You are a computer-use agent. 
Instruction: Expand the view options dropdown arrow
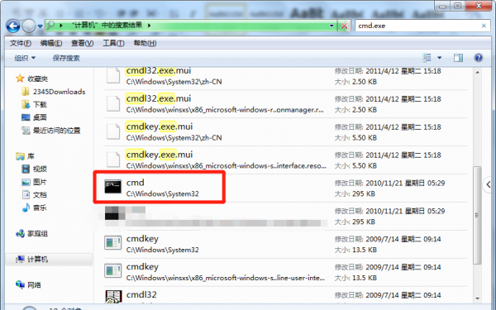tap(440, 58)
